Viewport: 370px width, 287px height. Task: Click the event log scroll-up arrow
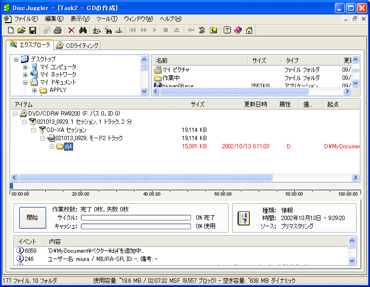[x=352, y=240]
